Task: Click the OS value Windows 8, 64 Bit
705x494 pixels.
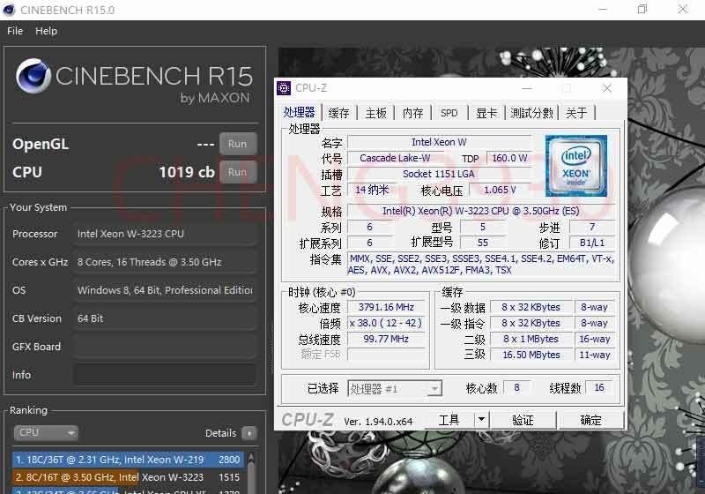Action: point(165,290)
